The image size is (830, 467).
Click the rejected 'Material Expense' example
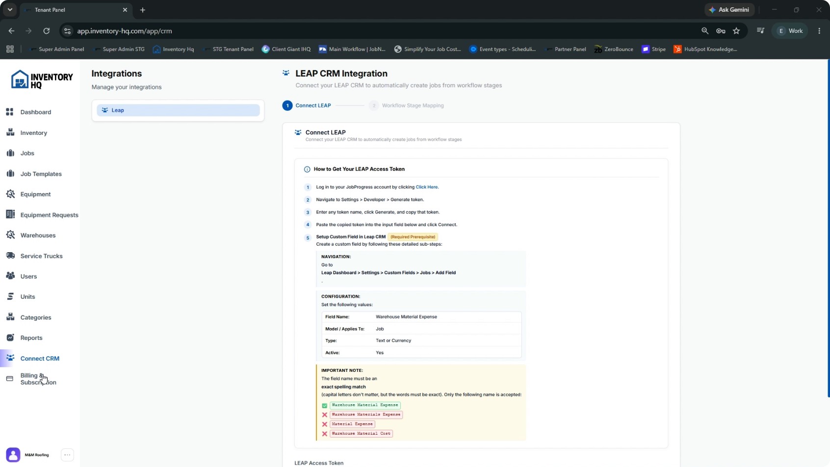pos(352,424)
